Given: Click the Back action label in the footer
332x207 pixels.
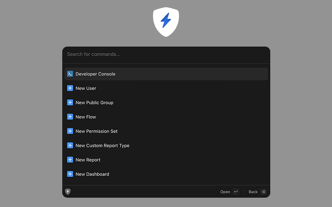Looking at the screenshot, I should tap(253, 192).
